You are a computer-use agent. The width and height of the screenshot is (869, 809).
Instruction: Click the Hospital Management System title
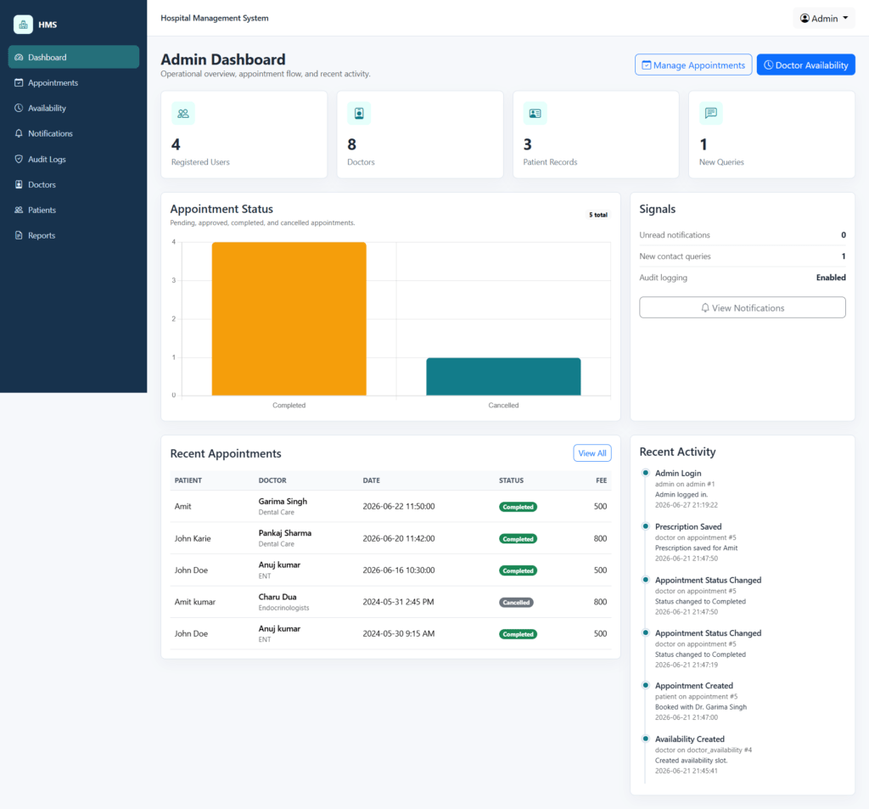[x=215, y=19]
